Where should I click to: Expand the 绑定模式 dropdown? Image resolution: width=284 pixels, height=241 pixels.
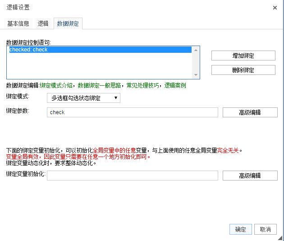[x=83, y=98]
